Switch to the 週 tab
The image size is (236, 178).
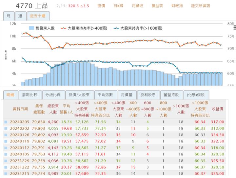20,16
